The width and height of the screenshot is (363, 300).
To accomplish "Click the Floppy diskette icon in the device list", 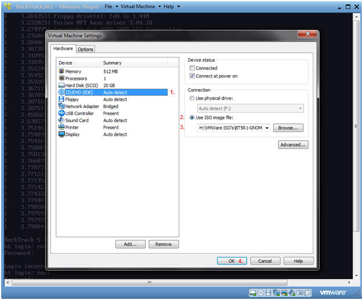I will [x=61, y=99].
